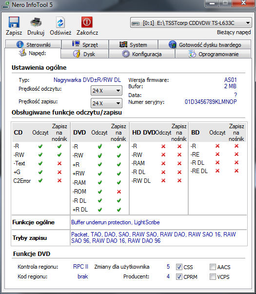Switch to the Oprogramowanie tab
This screenshot has width=256, height=294.
213,54
